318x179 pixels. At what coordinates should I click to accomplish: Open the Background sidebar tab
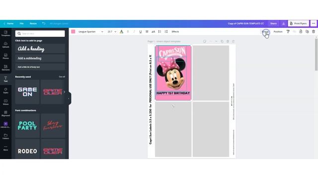(x=5, y=113)
